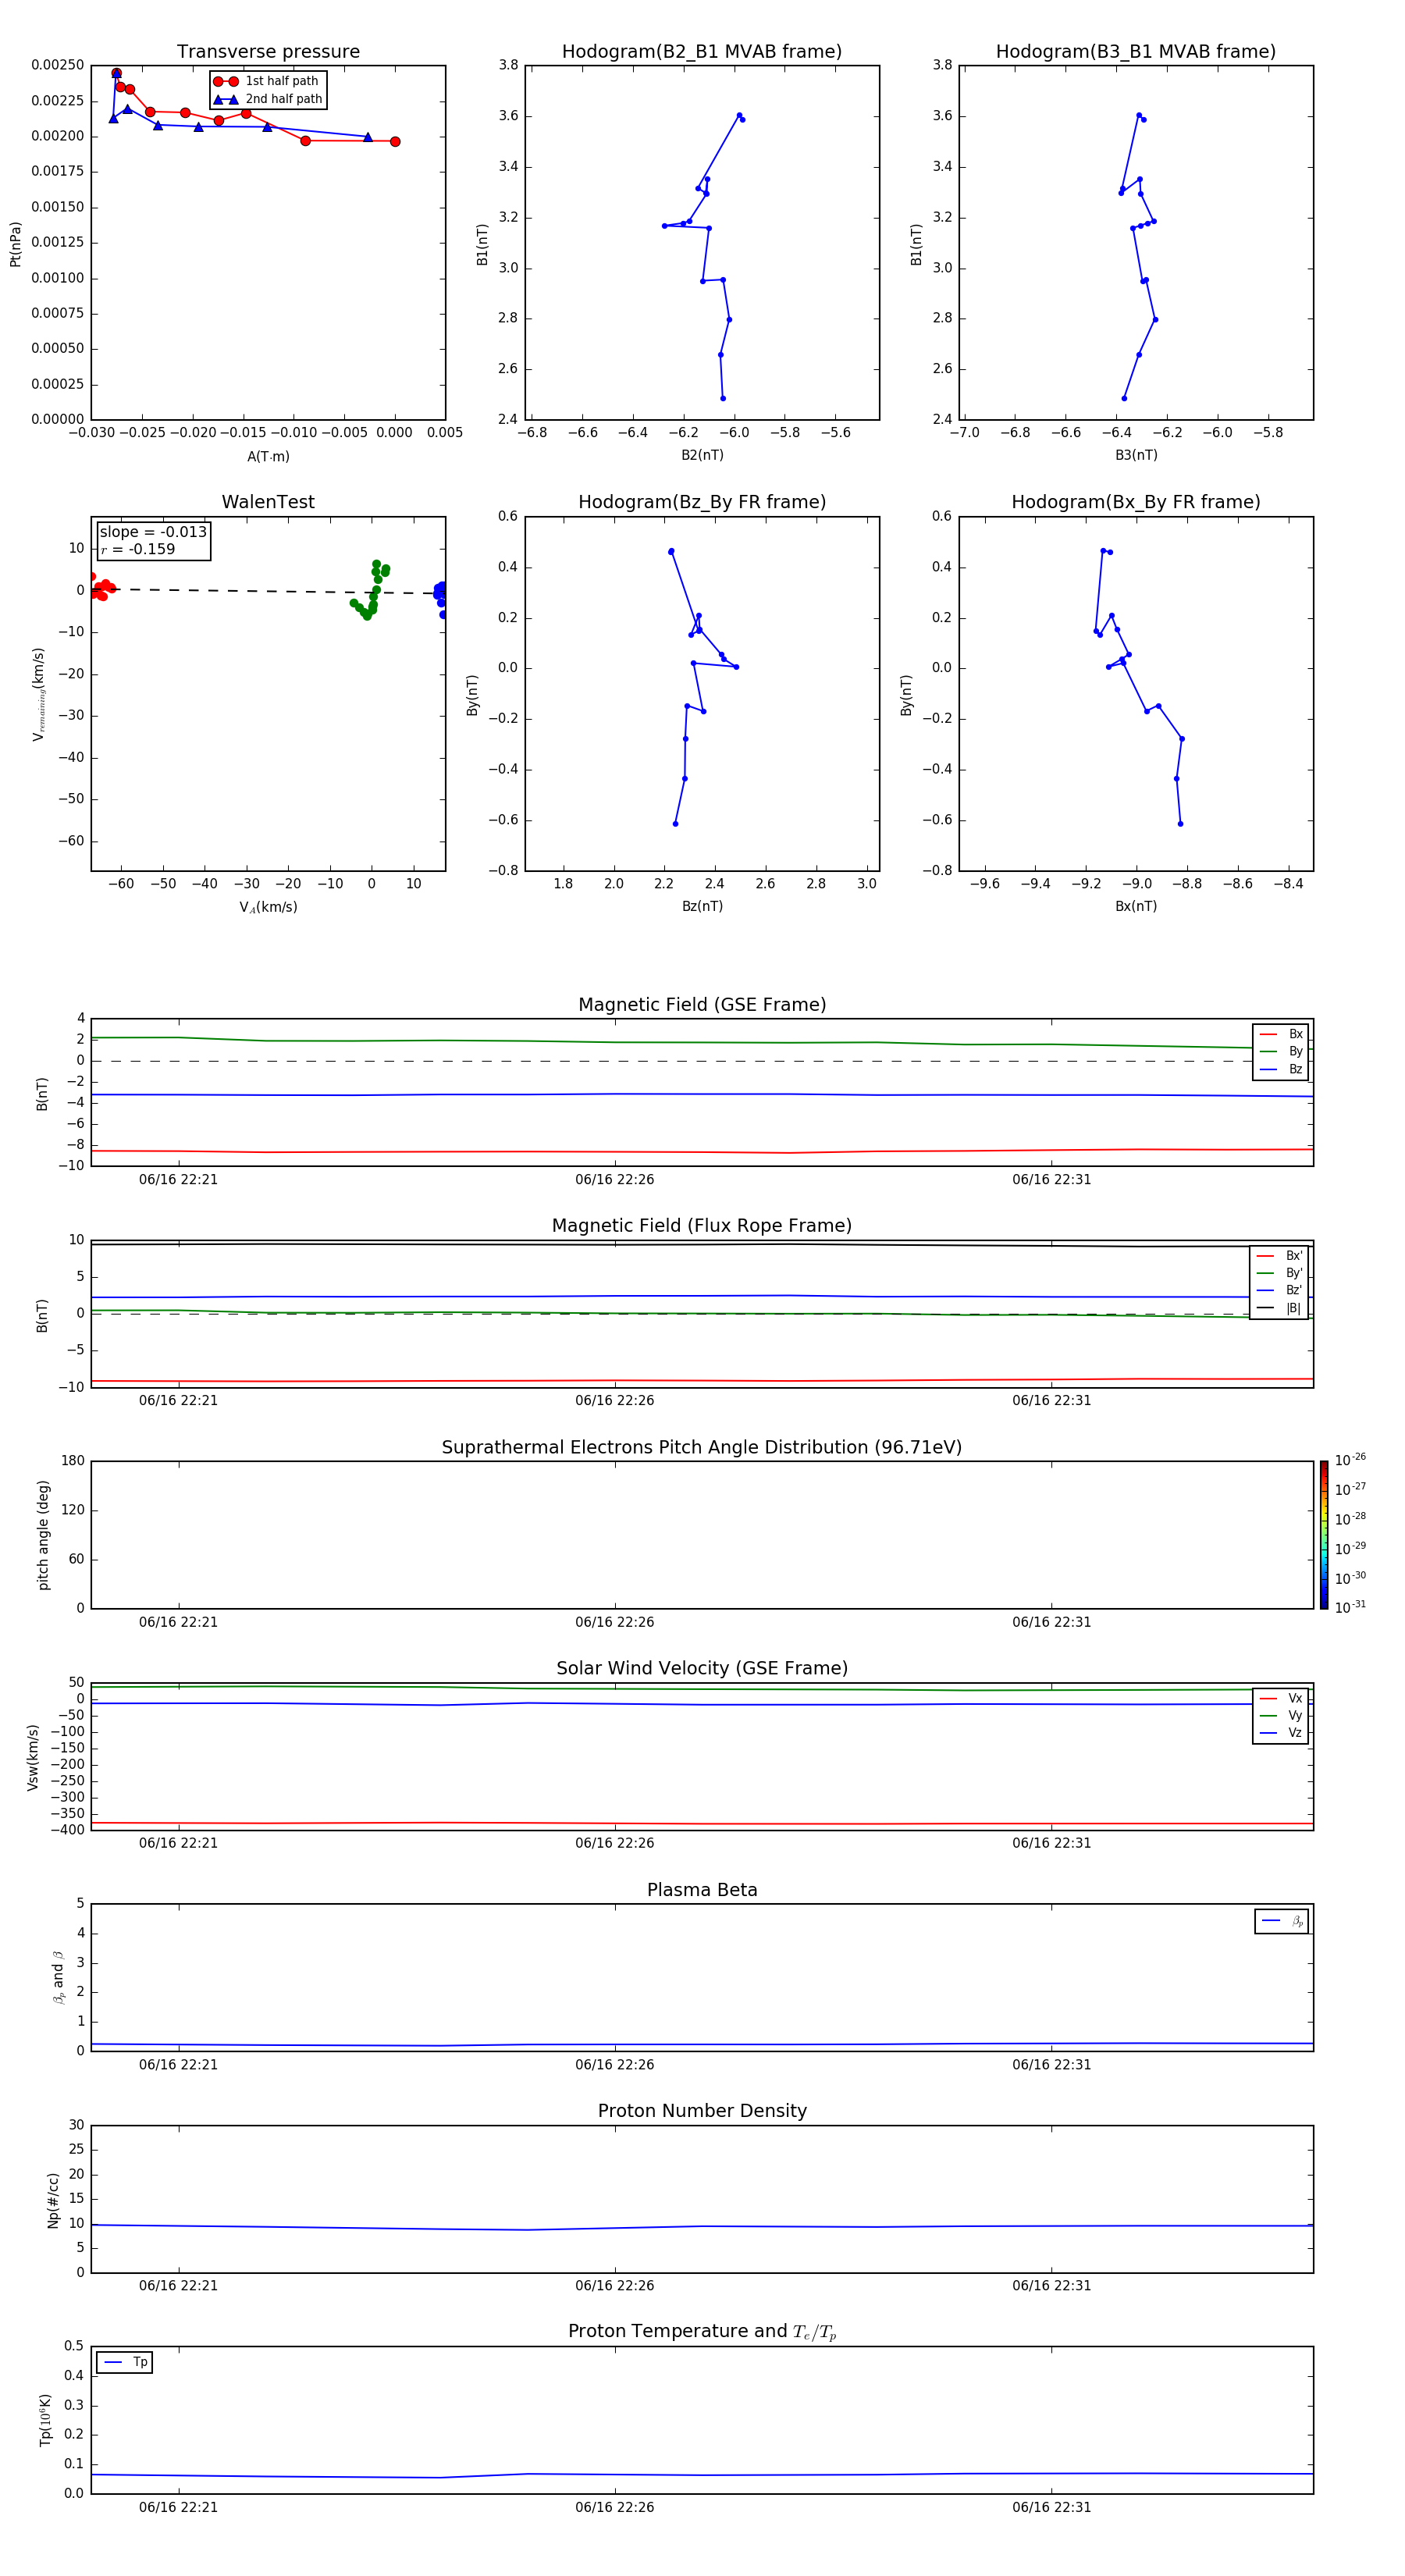Click the 'Bx' entry in GSE legend
This screenshot has width=1405, height=2576.
click(1281, 1034)
